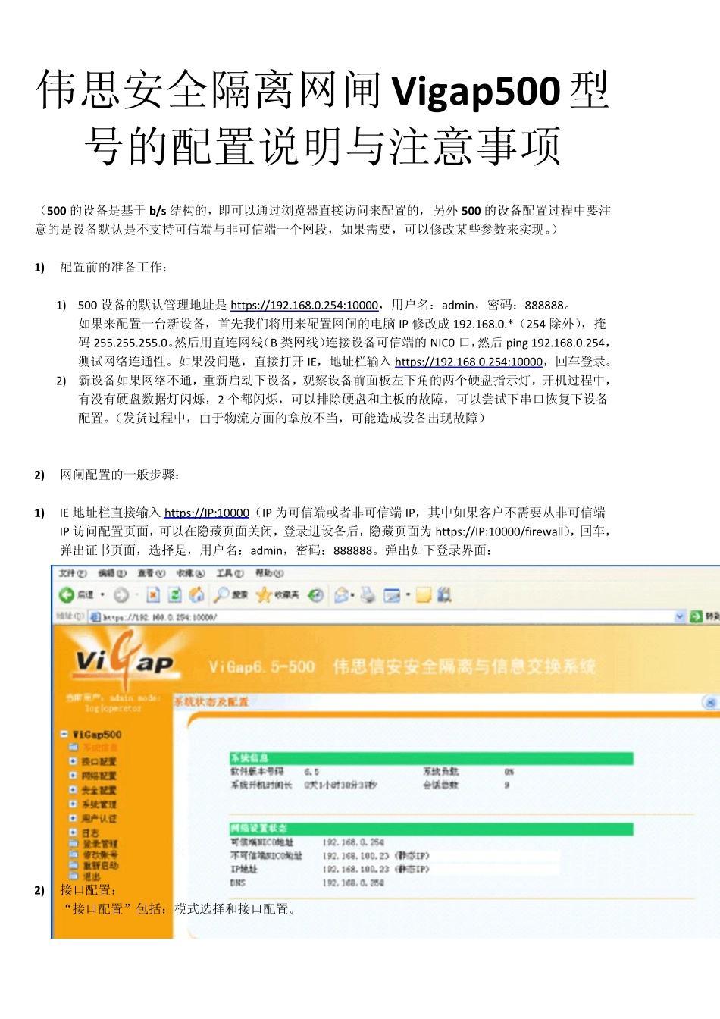This screenshot has width=720, height=1019.
Task: Open the 编辑 menu
Action: tap(112, 573)
